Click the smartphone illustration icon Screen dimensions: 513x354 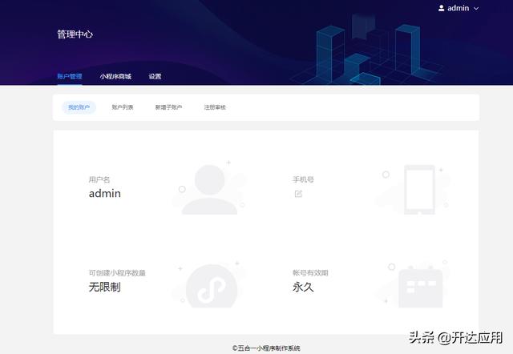[x=418, y=190]
